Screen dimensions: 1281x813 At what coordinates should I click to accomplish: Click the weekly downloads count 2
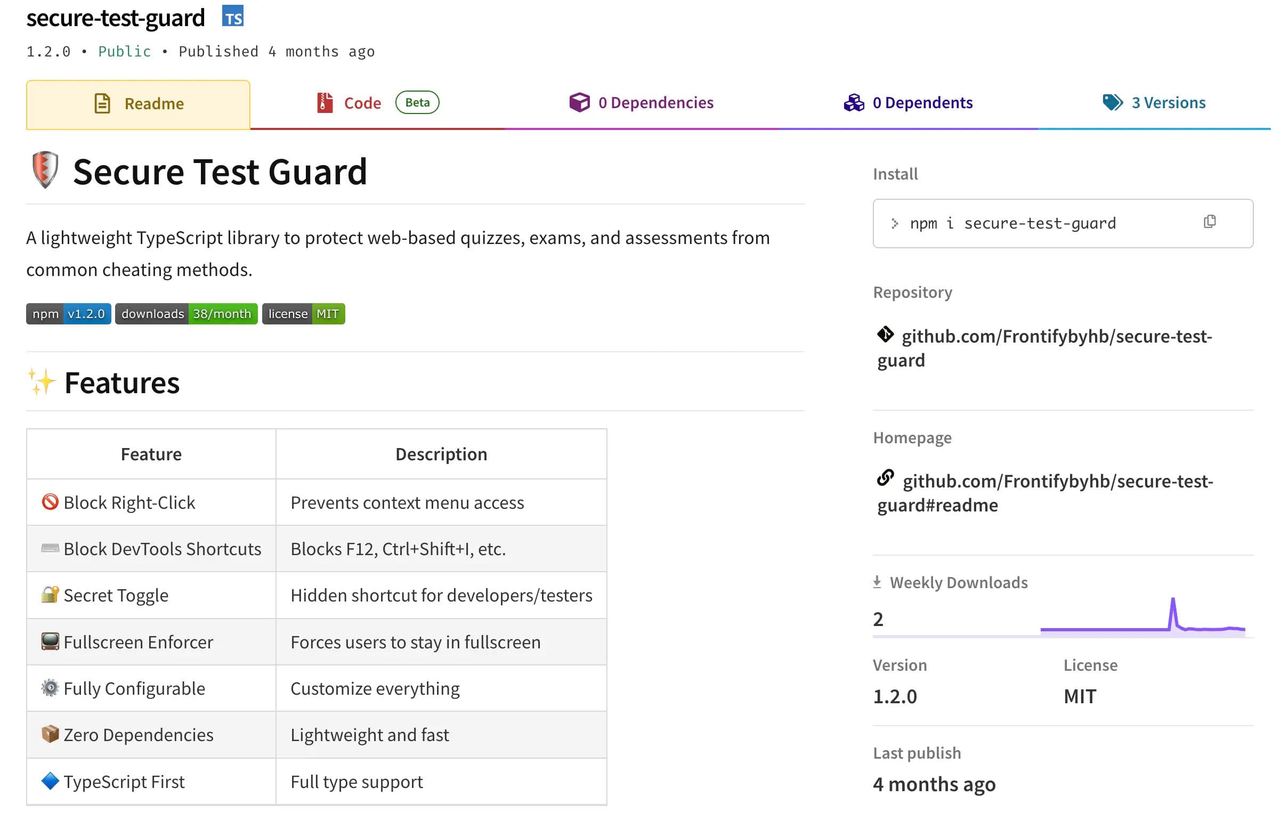878,619
